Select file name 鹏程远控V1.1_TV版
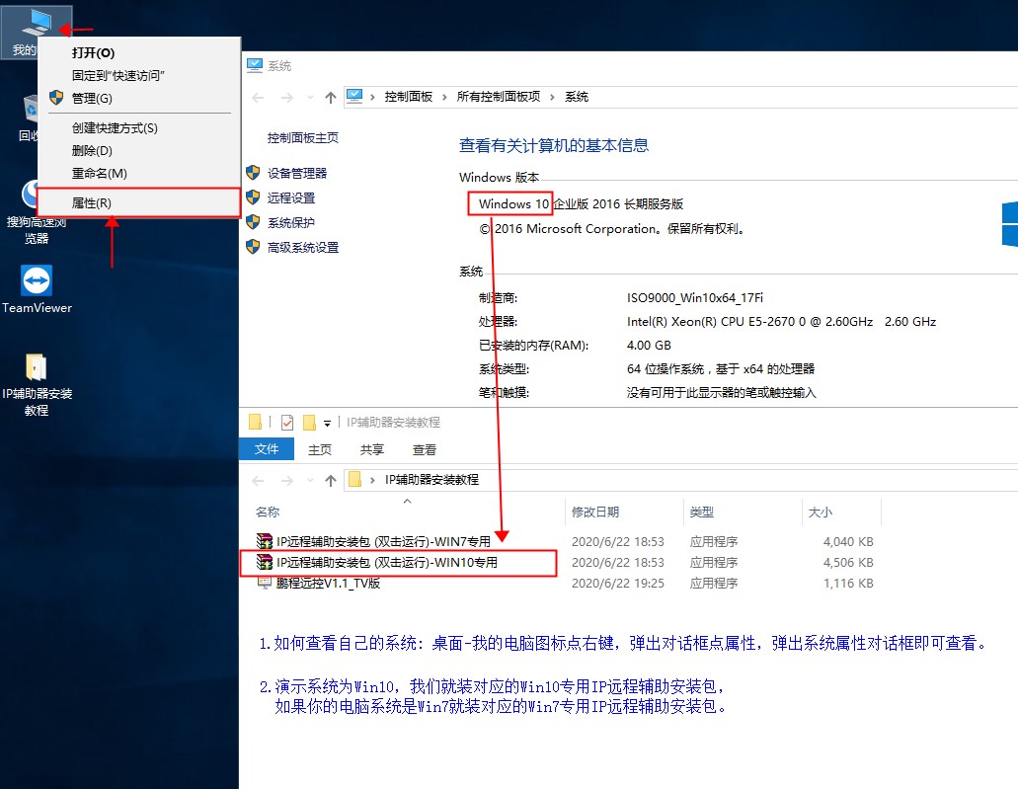The width and height of the screenshot is (1018, 789). click(329, 584)
